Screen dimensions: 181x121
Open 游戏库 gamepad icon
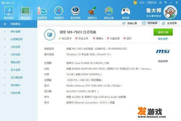point(125,13)
